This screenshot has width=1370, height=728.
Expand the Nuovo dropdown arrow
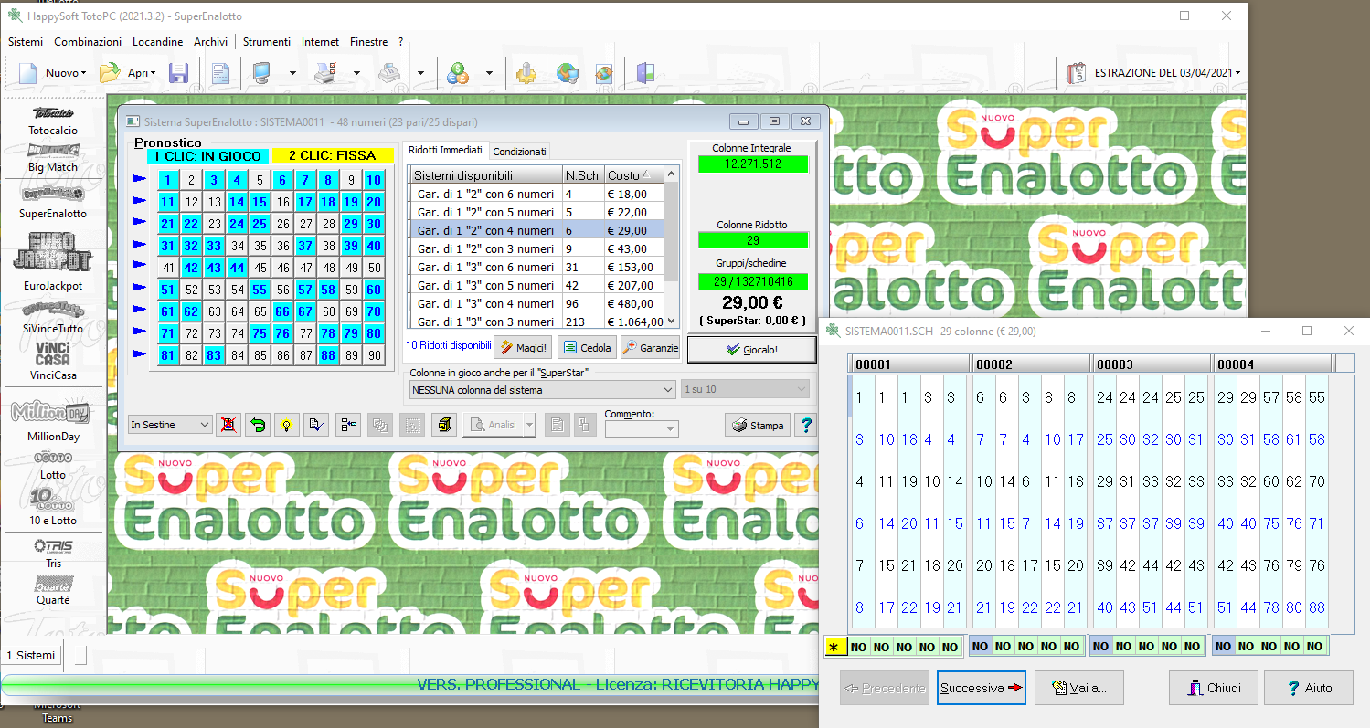click(x=83, y=73)
